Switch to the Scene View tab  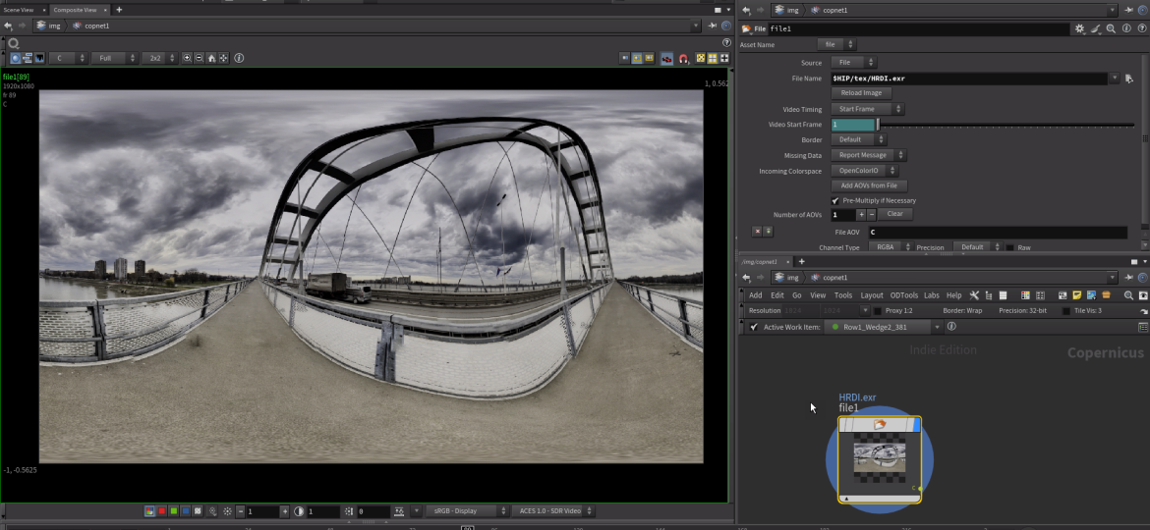[20, 10]
